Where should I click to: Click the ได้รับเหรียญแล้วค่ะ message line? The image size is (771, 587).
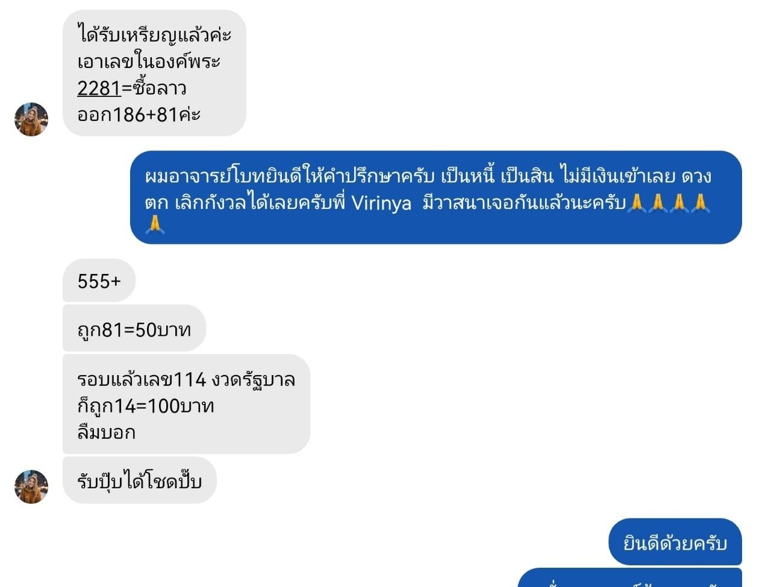(154, 34)
